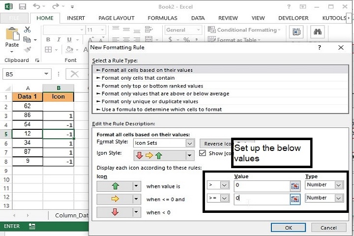Open the Icon Style arrows dropdown

click(x=189, y=155)
